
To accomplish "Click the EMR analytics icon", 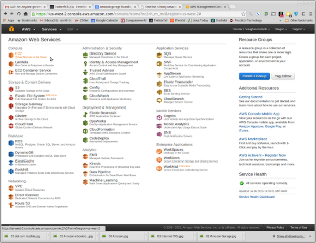I will tap(85, 156).
